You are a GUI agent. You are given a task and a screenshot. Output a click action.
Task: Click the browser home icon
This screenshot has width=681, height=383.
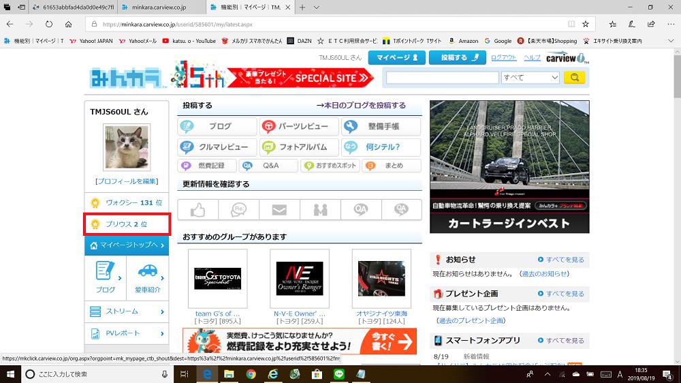pos(69,25)
